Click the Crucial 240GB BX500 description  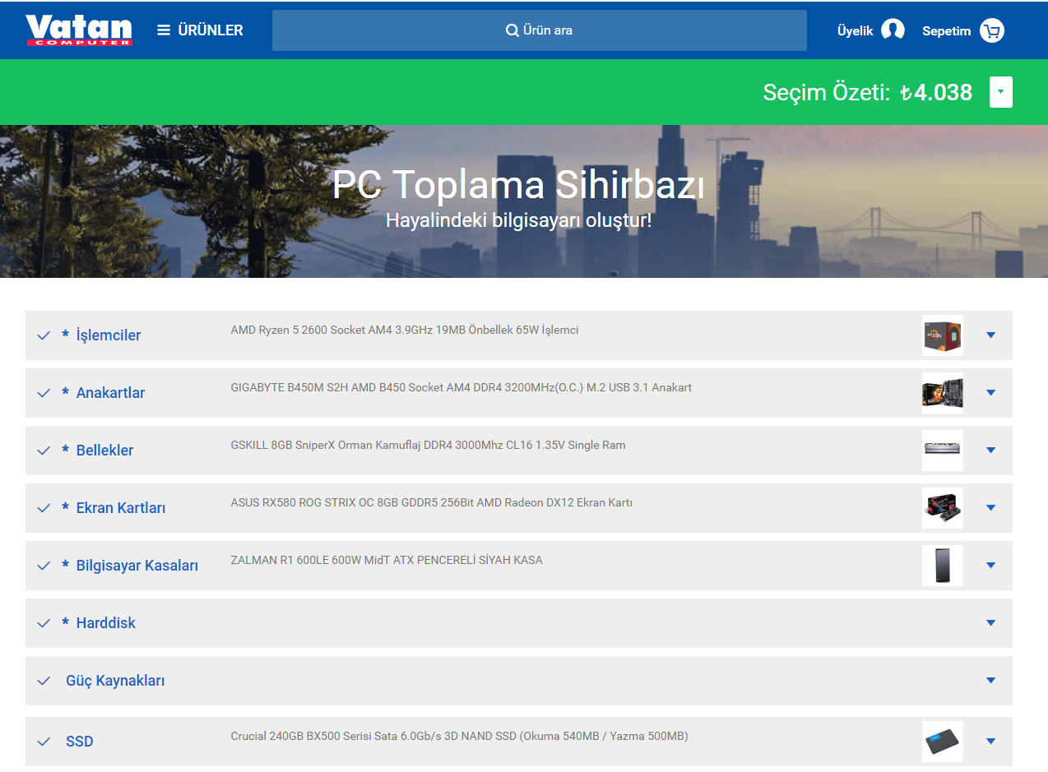(x=459, y=737)
